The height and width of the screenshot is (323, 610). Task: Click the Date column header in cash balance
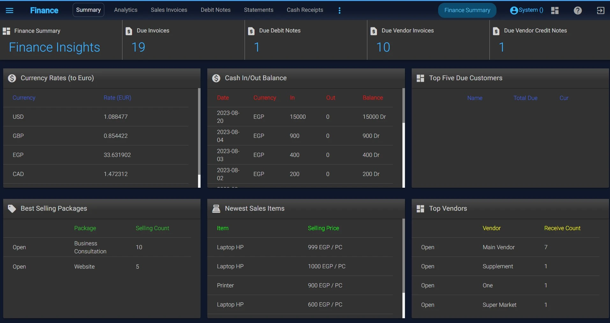coord(223,98)
